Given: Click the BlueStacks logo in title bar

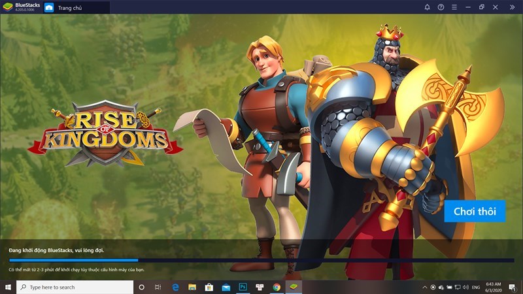Looking at the screenshot, I should pyautogui.click(x=8, y=7).
